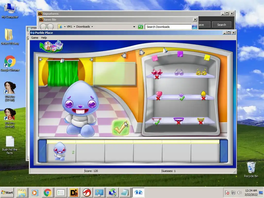Screen dimensions: 264x198
Task: Pick the pink eyes on top shelf
Action: click(157, 72)
